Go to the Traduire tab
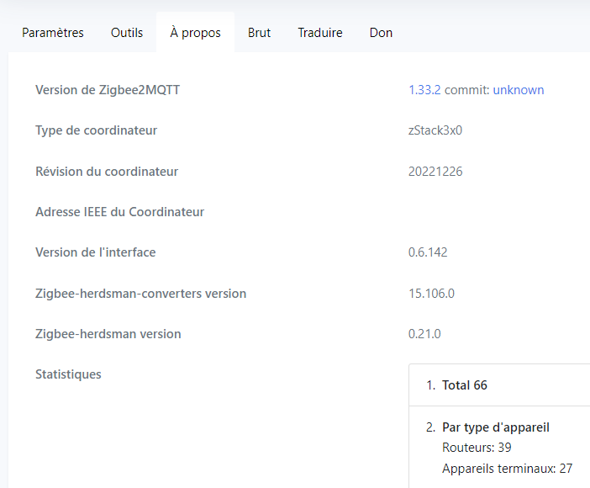The width and height of the screenshot is (590, 488). (x=320, y=33)
